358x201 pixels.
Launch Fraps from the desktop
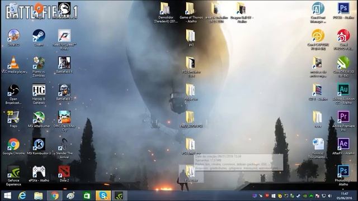13,119
